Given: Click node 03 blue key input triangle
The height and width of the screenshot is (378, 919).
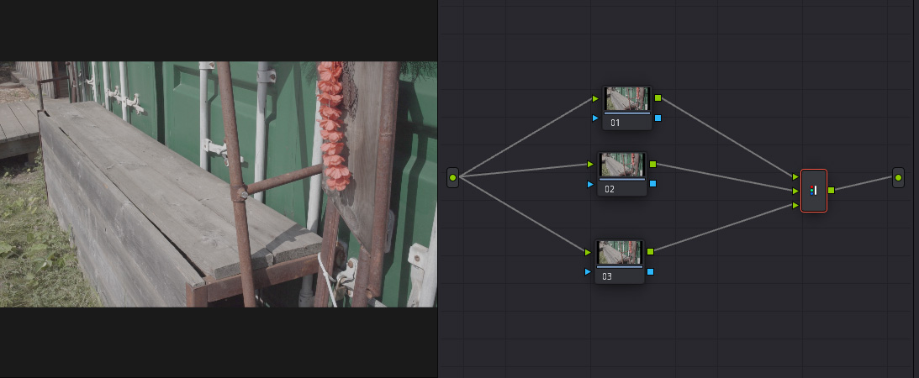Looking at the screenshot, I should click(588, 271).
